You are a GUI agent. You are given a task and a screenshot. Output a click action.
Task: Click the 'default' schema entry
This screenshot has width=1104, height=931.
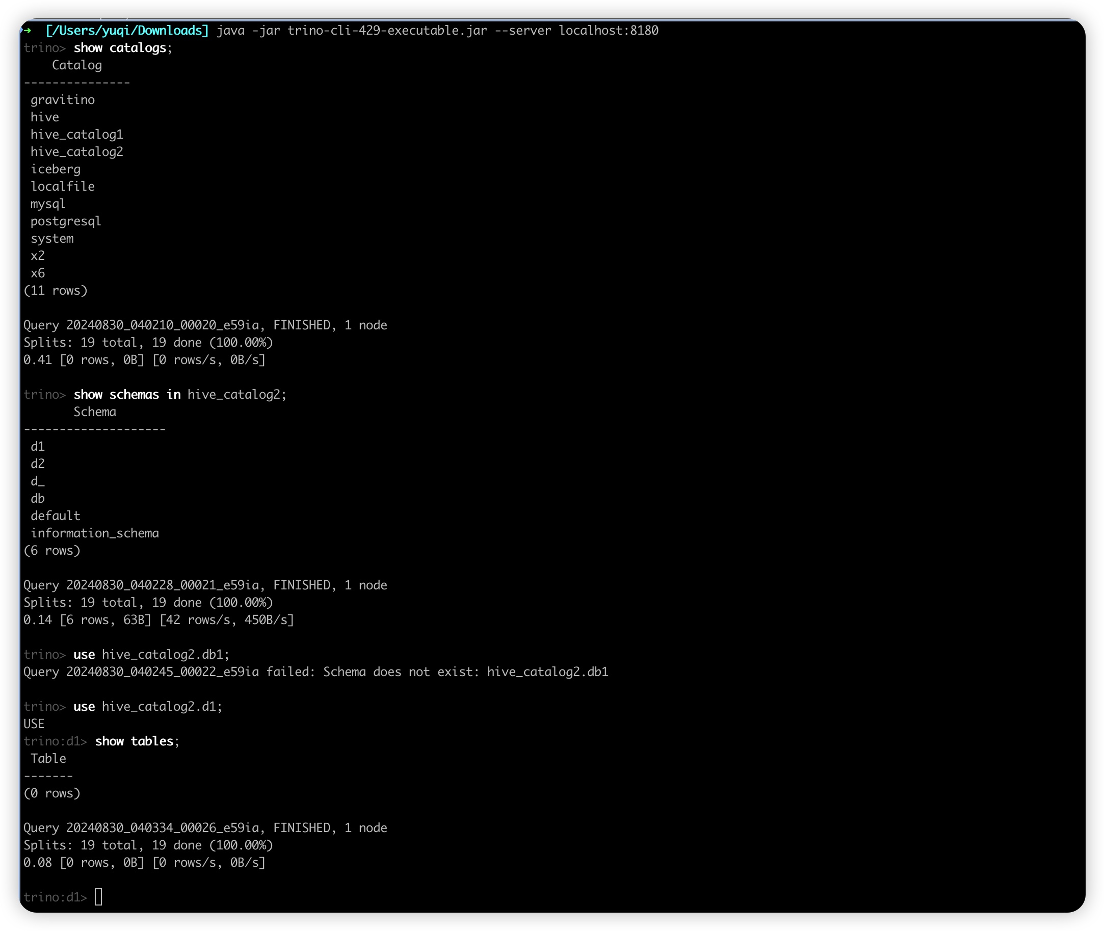(x=56, y=515)
